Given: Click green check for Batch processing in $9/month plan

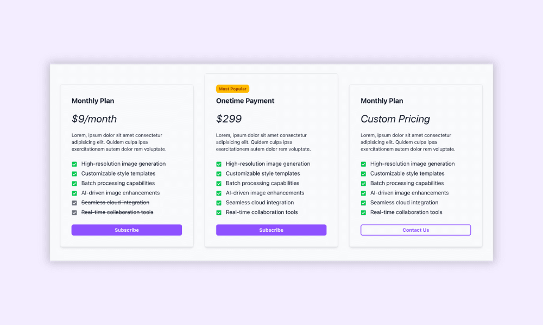Looking at the screenshot, I should (x=74, y=184).
